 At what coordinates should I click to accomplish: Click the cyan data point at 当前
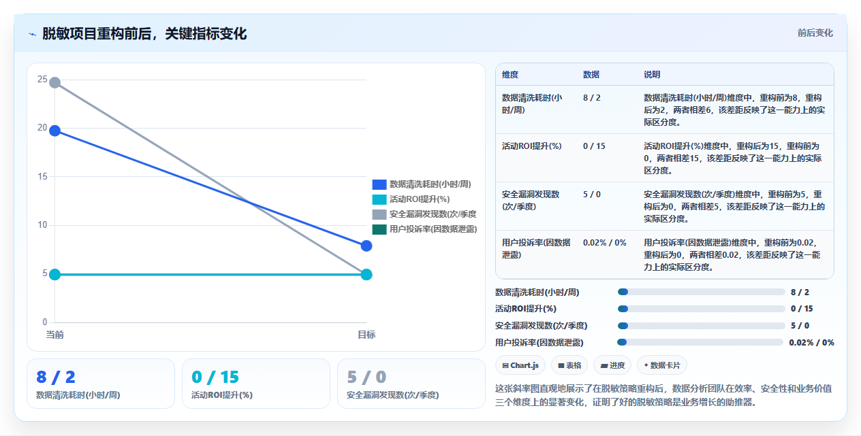(x=55, y=275)
